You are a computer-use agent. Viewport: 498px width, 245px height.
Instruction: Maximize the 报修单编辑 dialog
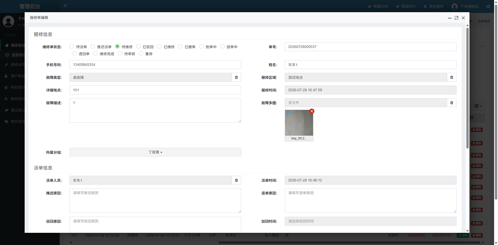click(457, 18)
